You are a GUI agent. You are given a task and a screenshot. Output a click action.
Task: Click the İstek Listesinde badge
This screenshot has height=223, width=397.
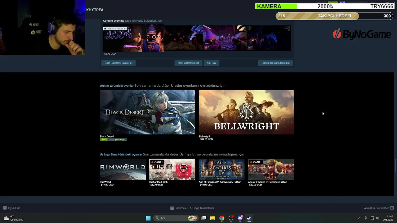tap(115, 28)
